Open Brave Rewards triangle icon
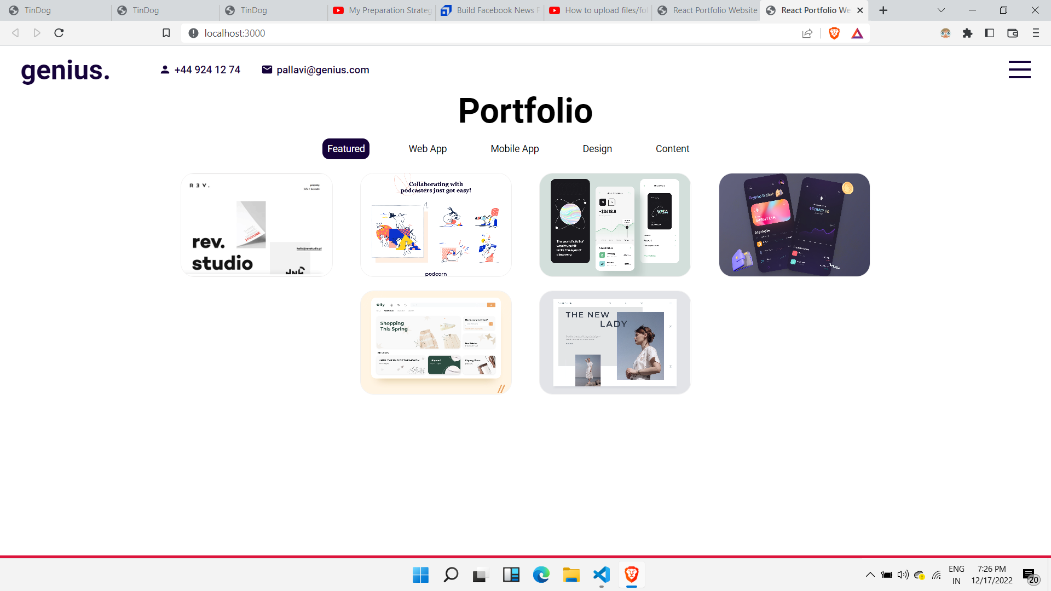This screenshot has height=591, width=1051. click(x=857, y=33)
